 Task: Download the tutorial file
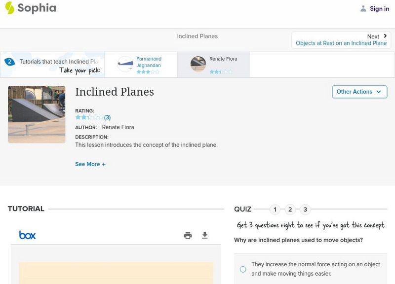[x=205, y=235]
